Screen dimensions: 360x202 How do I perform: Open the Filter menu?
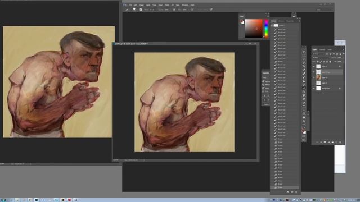point(168,5)
